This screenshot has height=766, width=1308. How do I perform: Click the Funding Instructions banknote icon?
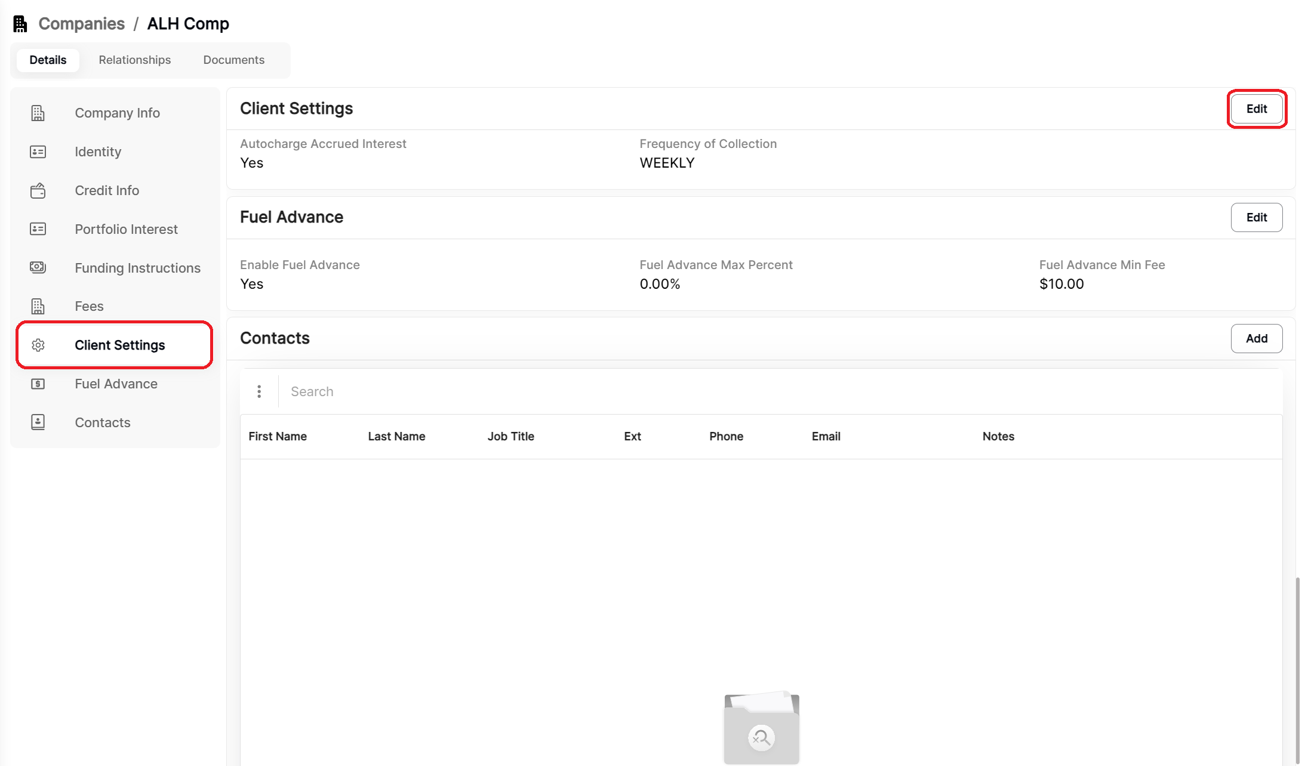38,267
